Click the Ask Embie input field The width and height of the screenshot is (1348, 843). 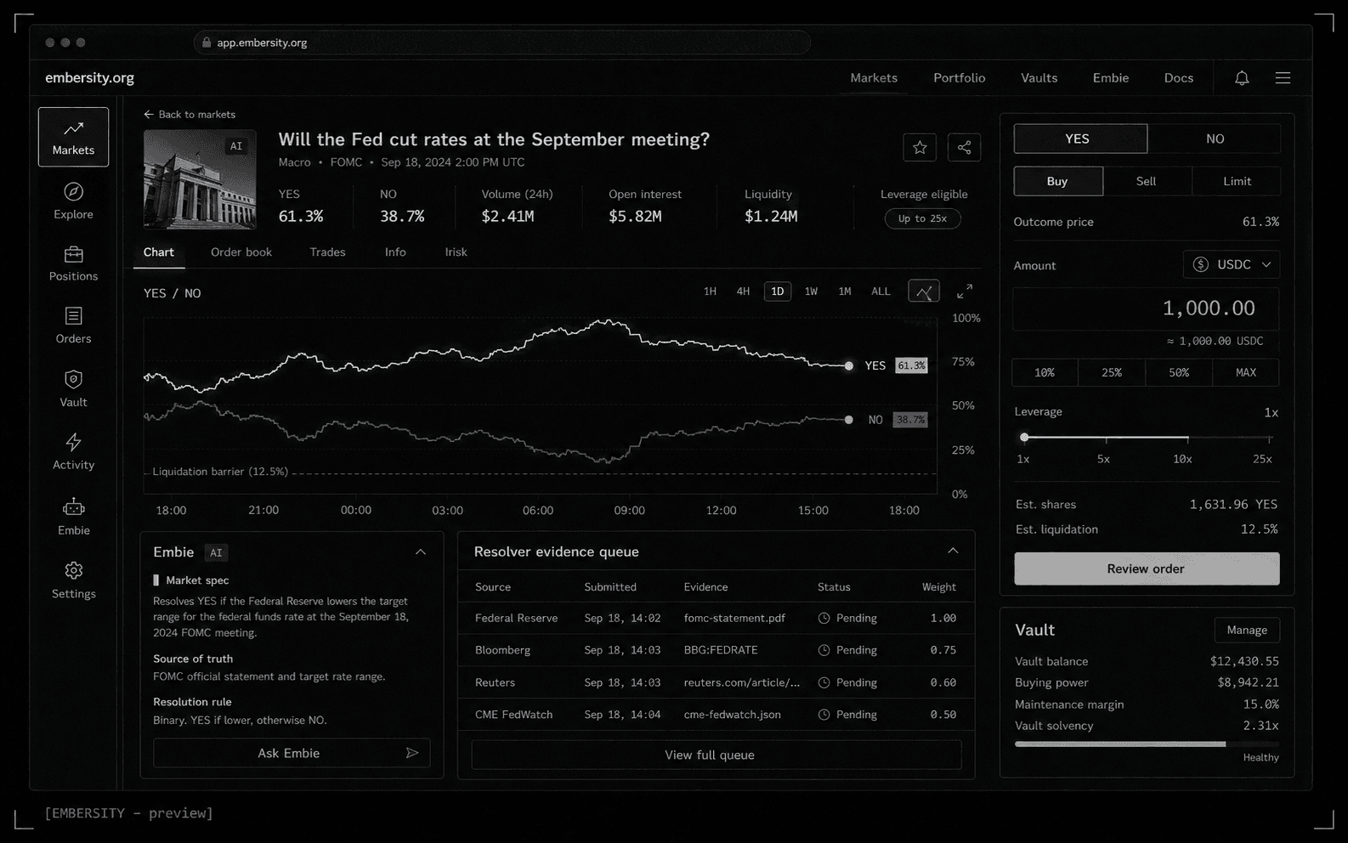point(292,753)
